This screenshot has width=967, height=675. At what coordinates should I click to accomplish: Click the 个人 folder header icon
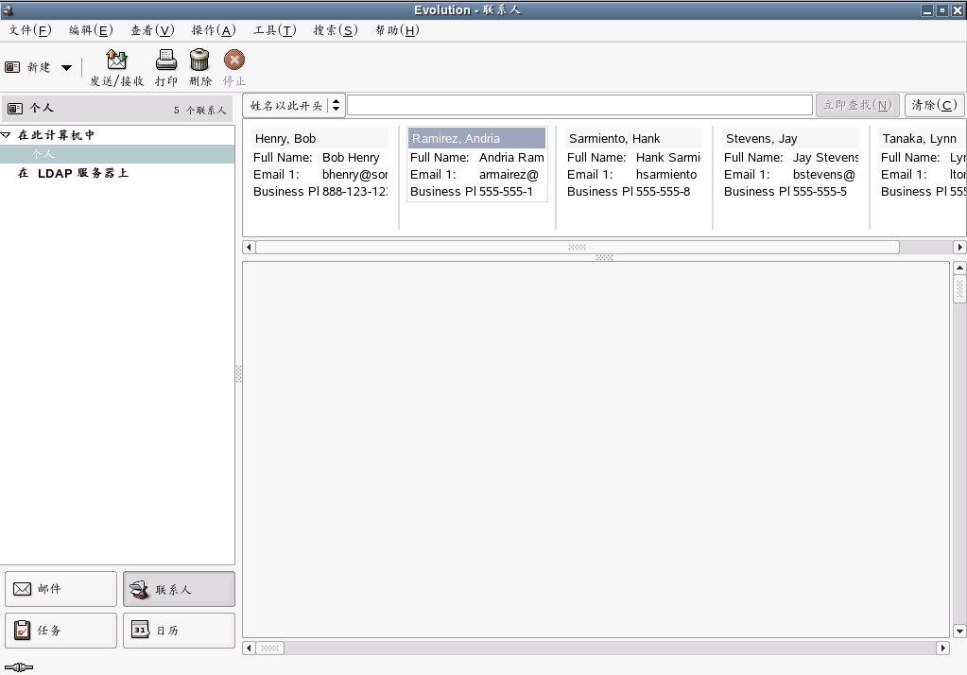pyautogui.click(x=15, y=109)
